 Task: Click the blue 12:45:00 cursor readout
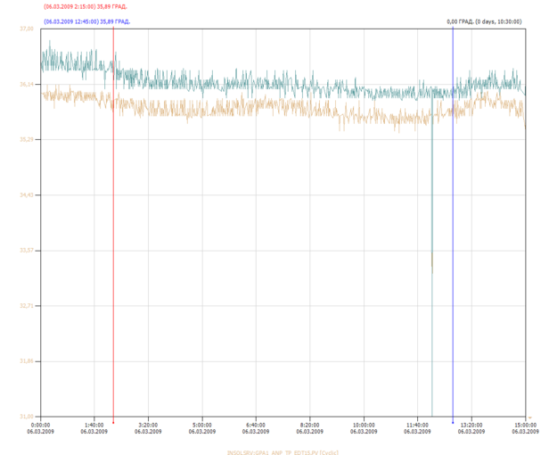tap(86, 21)
